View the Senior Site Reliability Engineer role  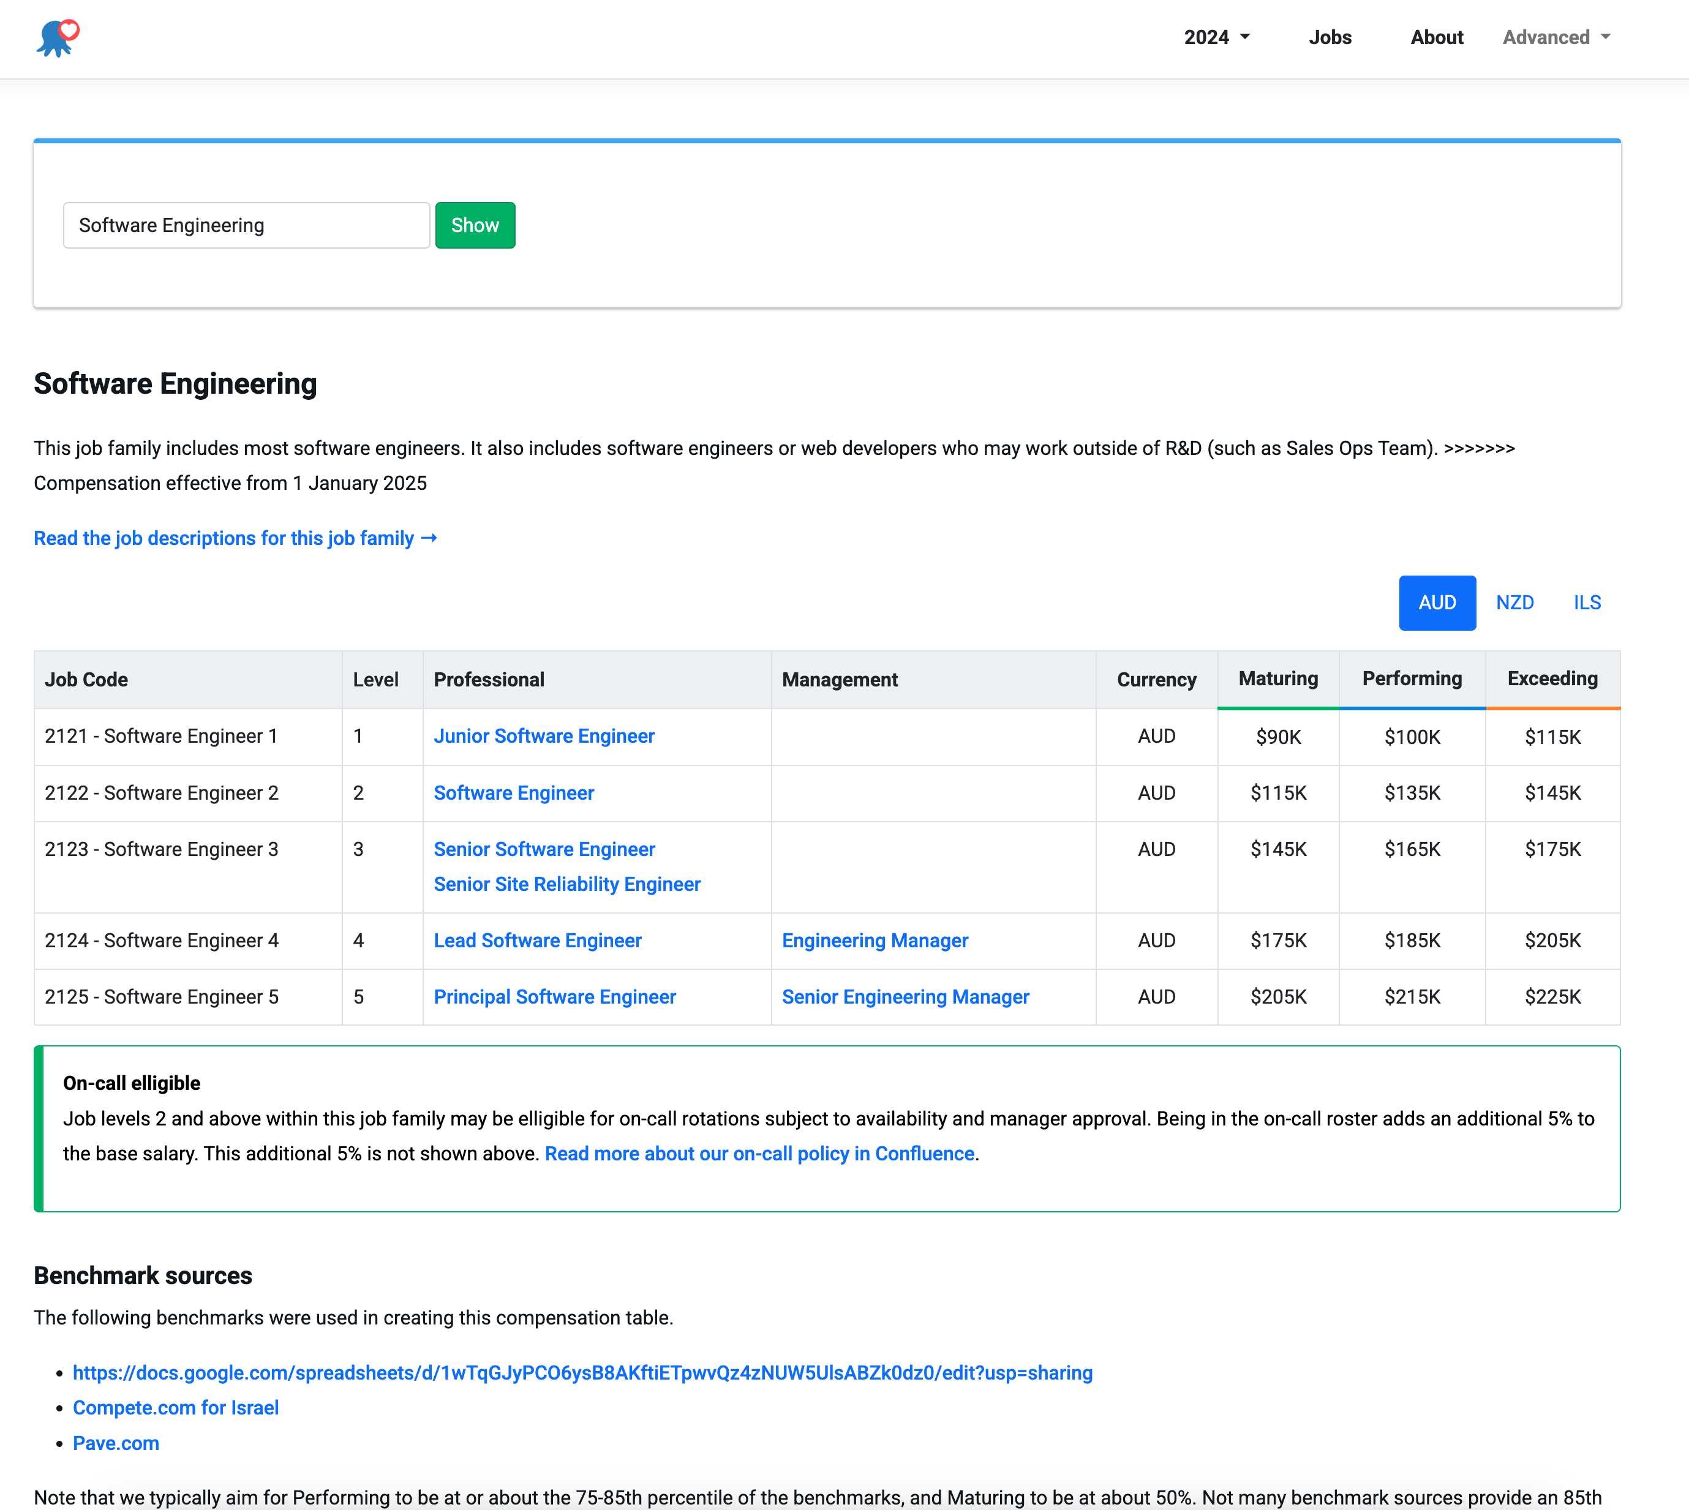coord(566,884)
